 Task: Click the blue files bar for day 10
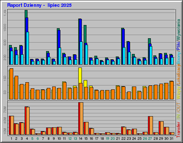59,39
